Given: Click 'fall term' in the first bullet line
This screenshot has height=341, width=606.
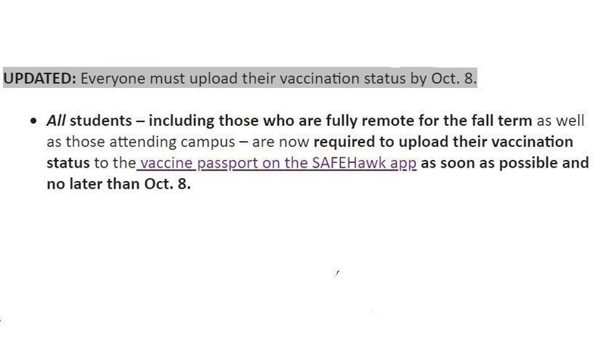Looking at the screenshot, I should coord(501,120).
